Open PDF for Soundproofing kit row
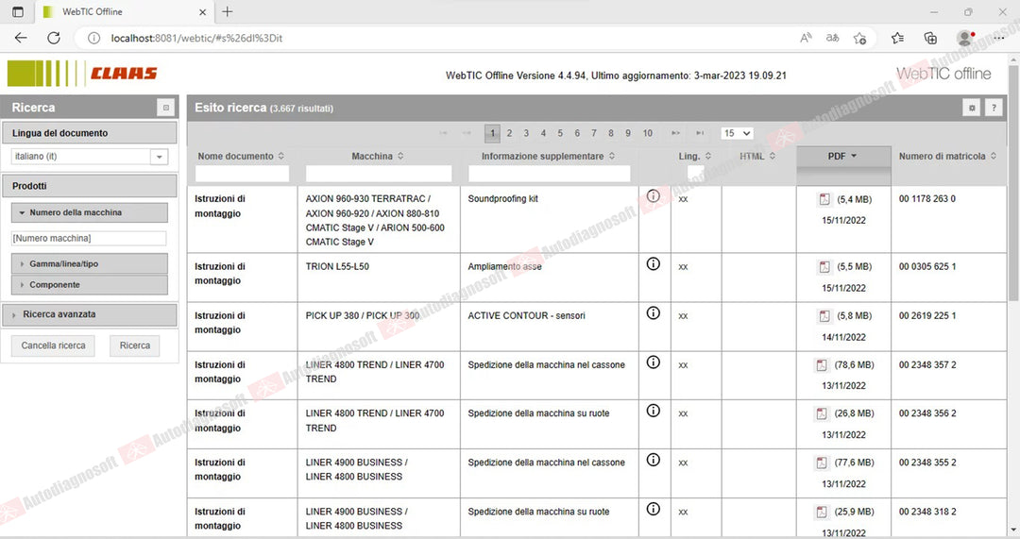This screenshot has height=539, width=1020. pyautogui.click(x=824, y=199)
